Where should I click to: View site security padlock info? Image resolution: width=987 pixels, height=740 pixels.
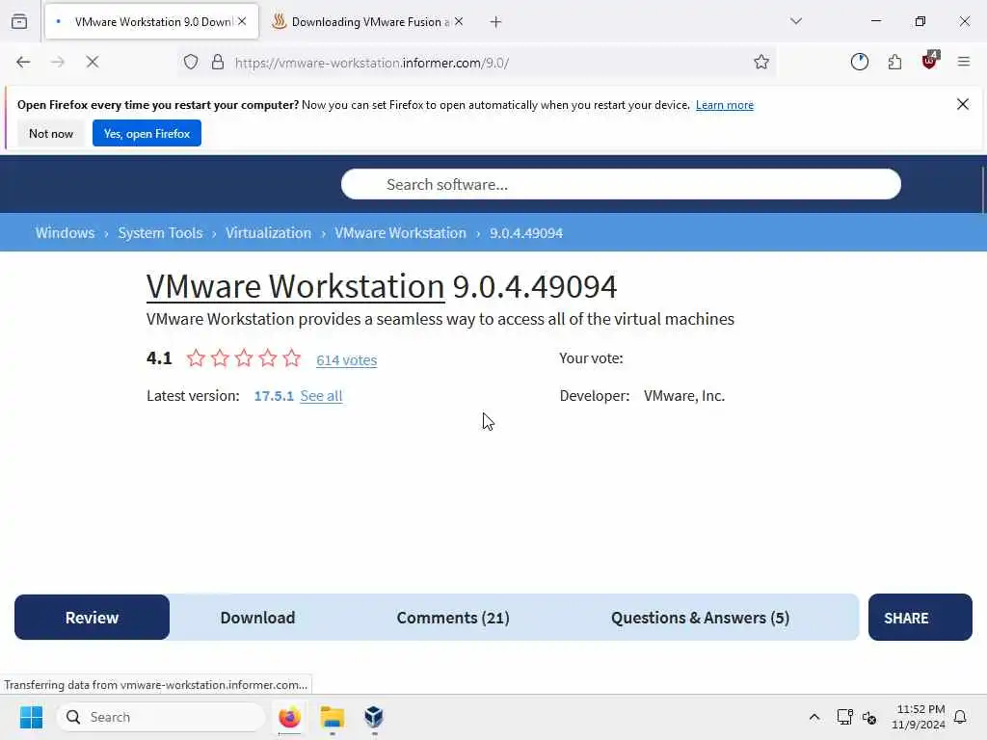[x=218, y=62]
